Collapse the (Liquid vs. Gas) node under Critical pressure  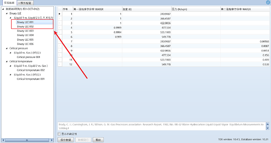[11, 53]
